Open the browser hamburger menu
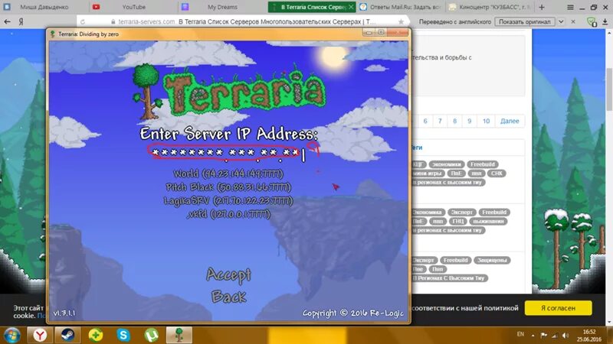This screenshot has height=344, width=613. point(570,7)
